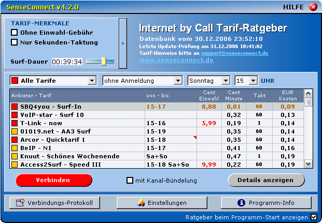Screen dimensions: 322x223
Task: Click the yellow square beside Access2Surf - Speed III
Action: tap(15, 165)
